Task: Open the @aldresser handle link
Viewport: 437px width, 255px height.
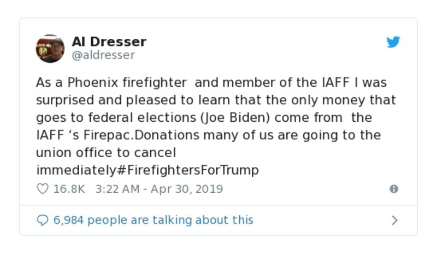Action: coord(103,55)
